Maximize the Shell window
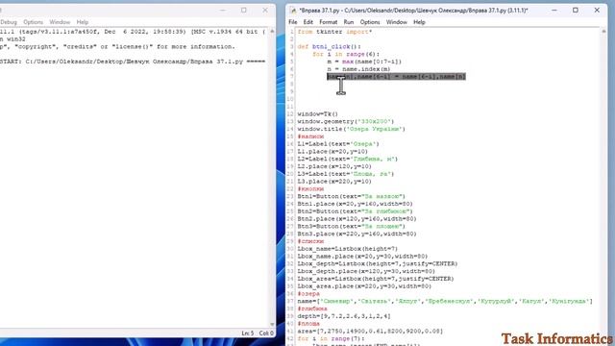Screen dimensions: 615x346 243,11
